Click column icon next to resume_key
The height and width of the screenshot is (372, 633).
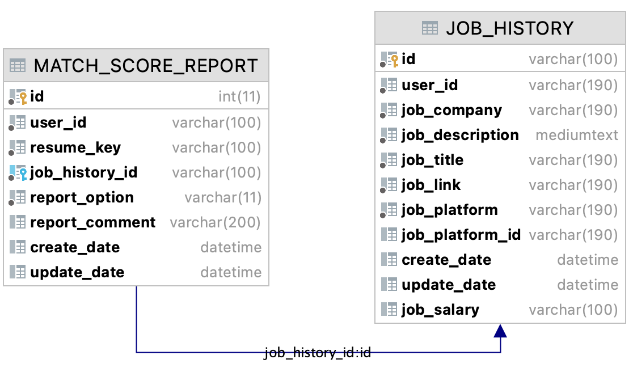pyautogui.click(x=18, y=147)
